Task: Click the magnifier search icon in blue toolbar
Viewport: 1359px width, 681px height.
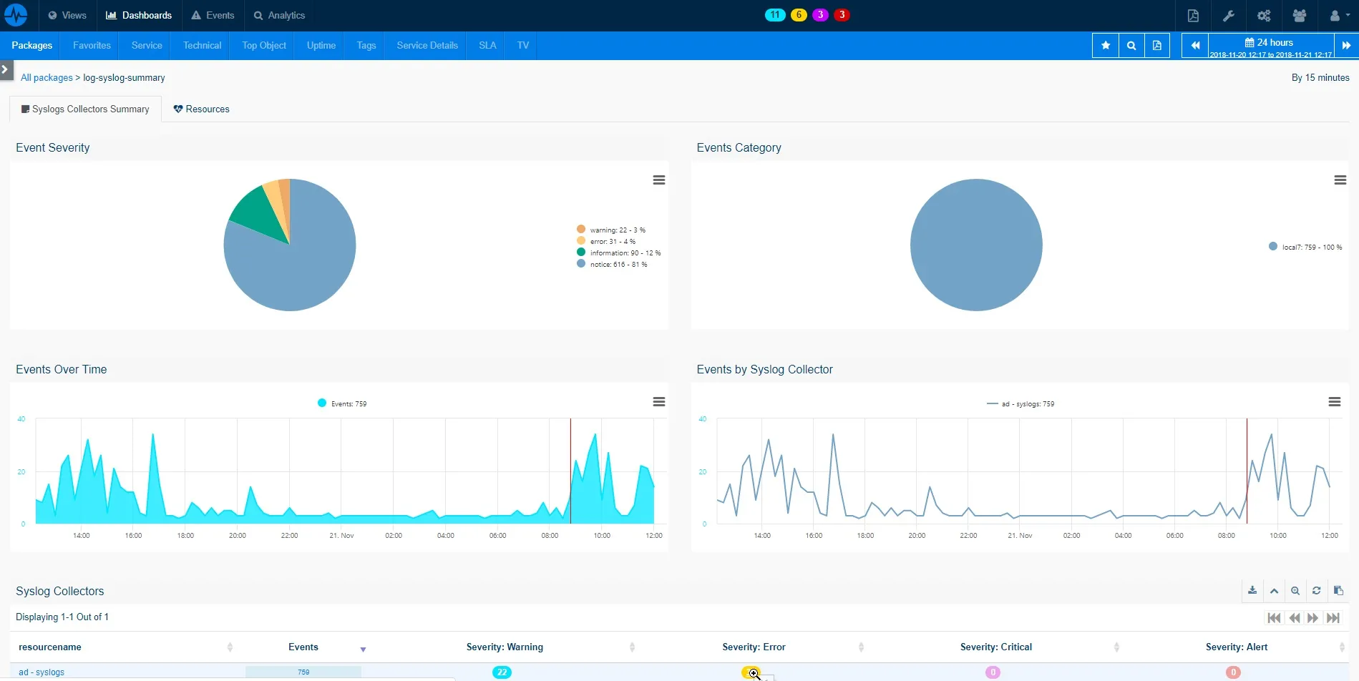Action: [x=1131, y=46]
